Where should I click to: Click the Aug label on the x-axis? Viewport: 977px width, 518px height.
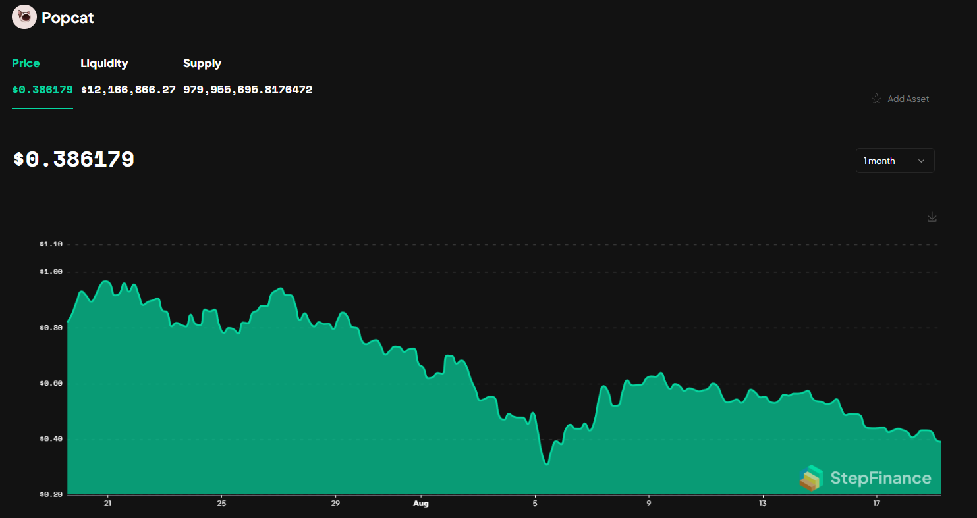pyautogui.click(x=420, y=503)
